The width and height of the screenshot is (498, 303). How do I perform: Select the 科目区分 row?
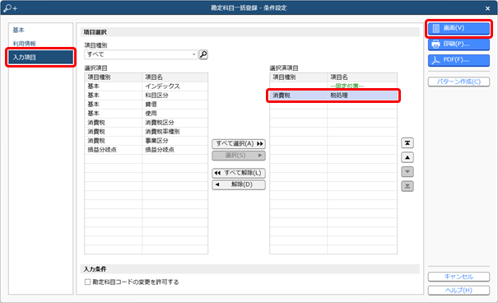[146, 96]
